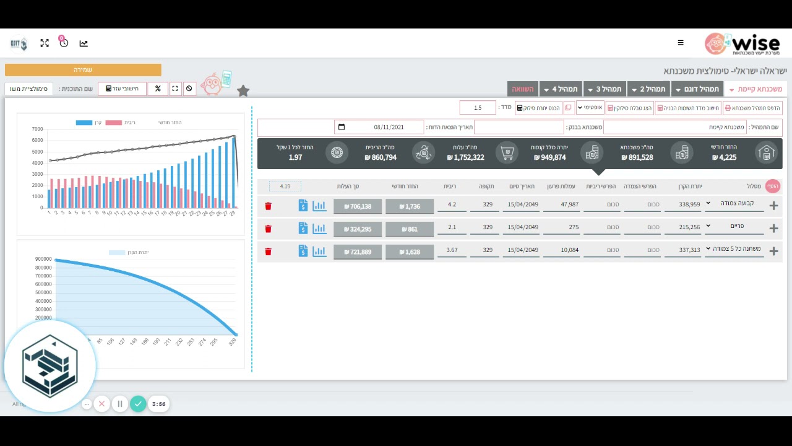The height and width of the screenshot is (446, 792).
Task: Open track dropdown for קבועה צמודה
Action: 734,203
